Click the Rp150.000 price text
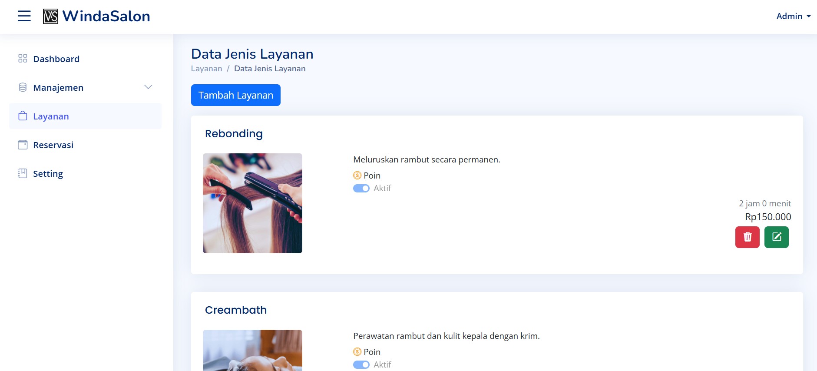Image resolution: width=817 pixels, height=371 pixels. point(768,217)
